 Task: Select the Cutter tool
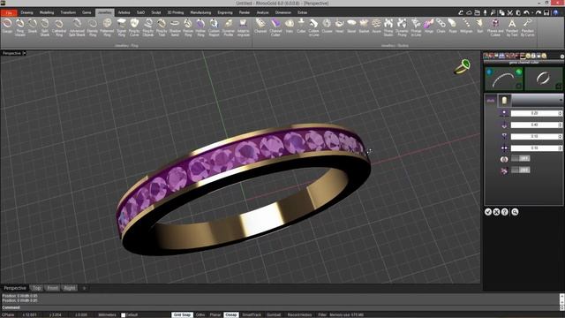click(x=301, y=26)
